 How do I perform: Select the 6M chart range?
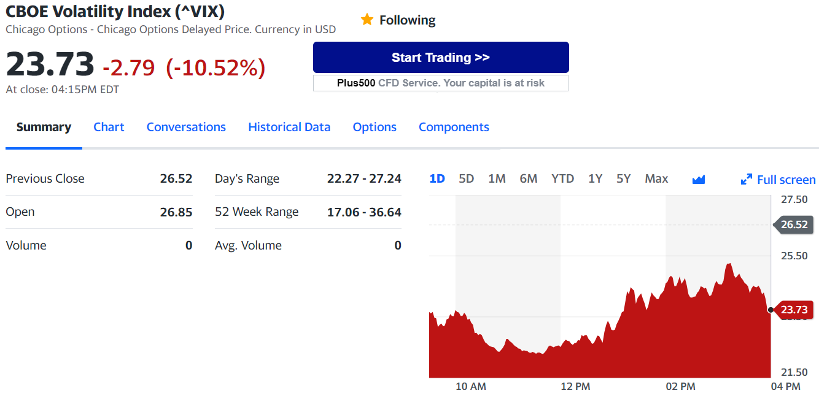pos(529,178)
